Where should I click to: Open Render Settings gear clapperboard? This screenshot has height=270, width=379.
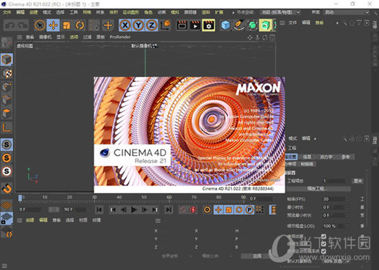[208, 25]
